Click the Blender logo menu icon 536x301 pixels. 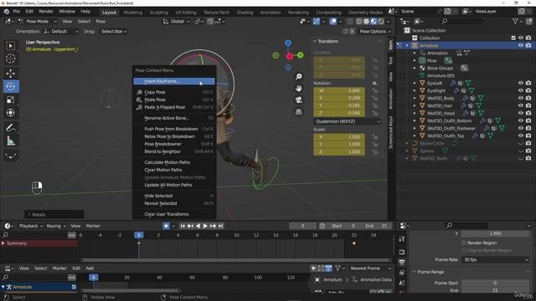(x=6, y=12)
